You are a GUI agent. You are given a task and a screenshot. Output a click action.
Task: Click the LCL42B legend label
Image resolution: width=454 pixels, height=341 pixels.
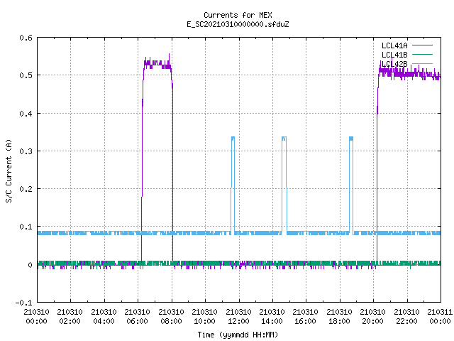pos(394,64)
